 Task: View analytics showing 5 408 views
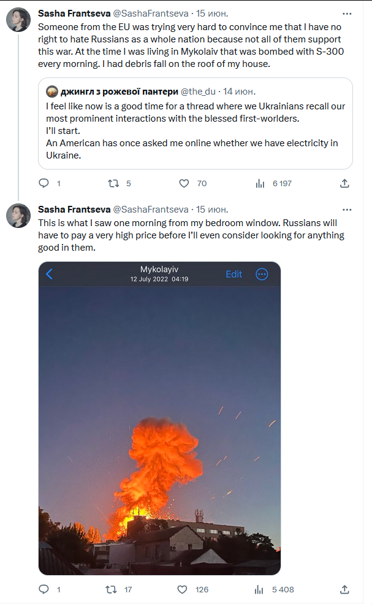click(x=259, y=589)
